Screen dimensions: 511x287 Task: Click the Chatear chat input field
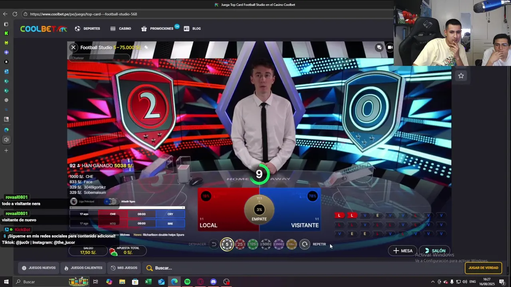(x=100, y=58)
